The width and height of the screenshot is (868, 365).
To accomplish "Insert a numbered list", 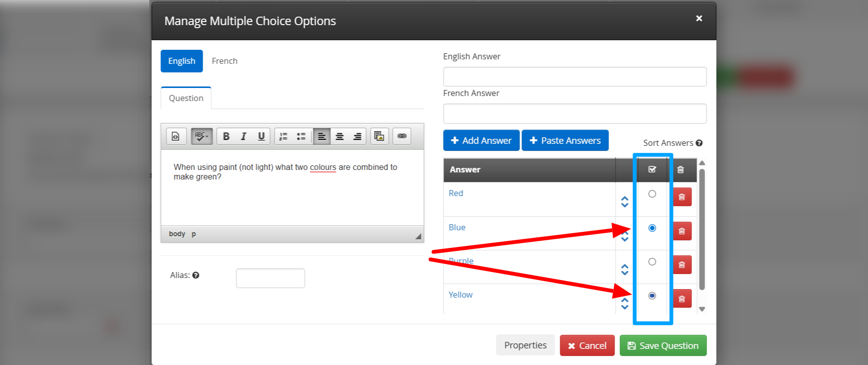I will tap(284, 136).
